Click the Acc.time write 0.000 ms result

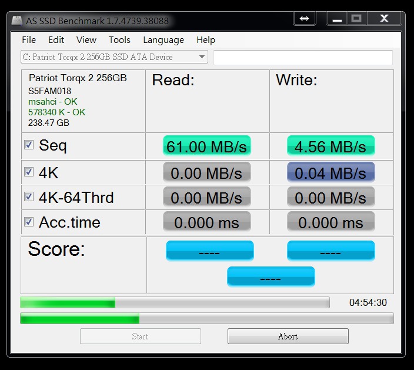tap(331, 222)
